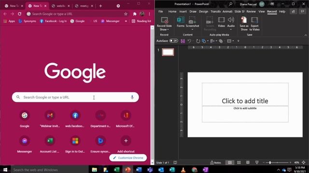The image size is (309, 173).
Task: Choose Save as Show in ribbon
Action: pos(244,24)
